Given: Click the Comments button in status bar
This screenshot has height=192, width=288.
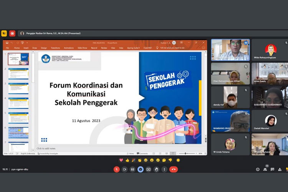Looking at the screenshot, I should 142,153.
